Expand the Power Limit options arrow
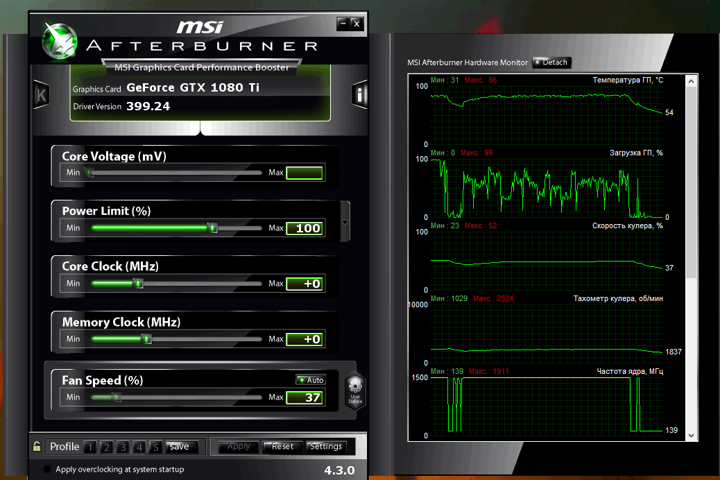The image size is (720, 480). point(345,222)
